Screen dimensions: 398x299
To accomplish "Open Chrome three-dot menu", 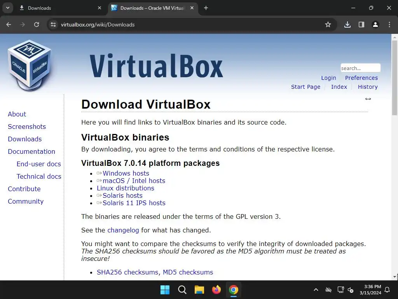I will tap(389, 25).
